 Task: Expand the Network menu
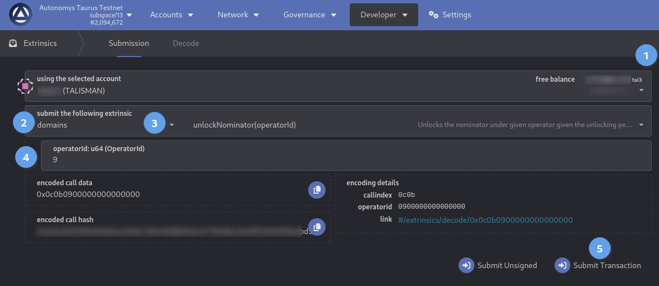tap(238, 15)
